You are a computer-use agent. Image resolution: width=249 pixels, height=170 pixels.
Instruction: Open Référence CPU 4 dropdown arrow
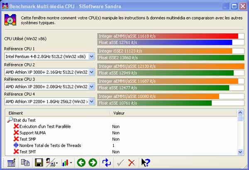(x=91, y=102)
